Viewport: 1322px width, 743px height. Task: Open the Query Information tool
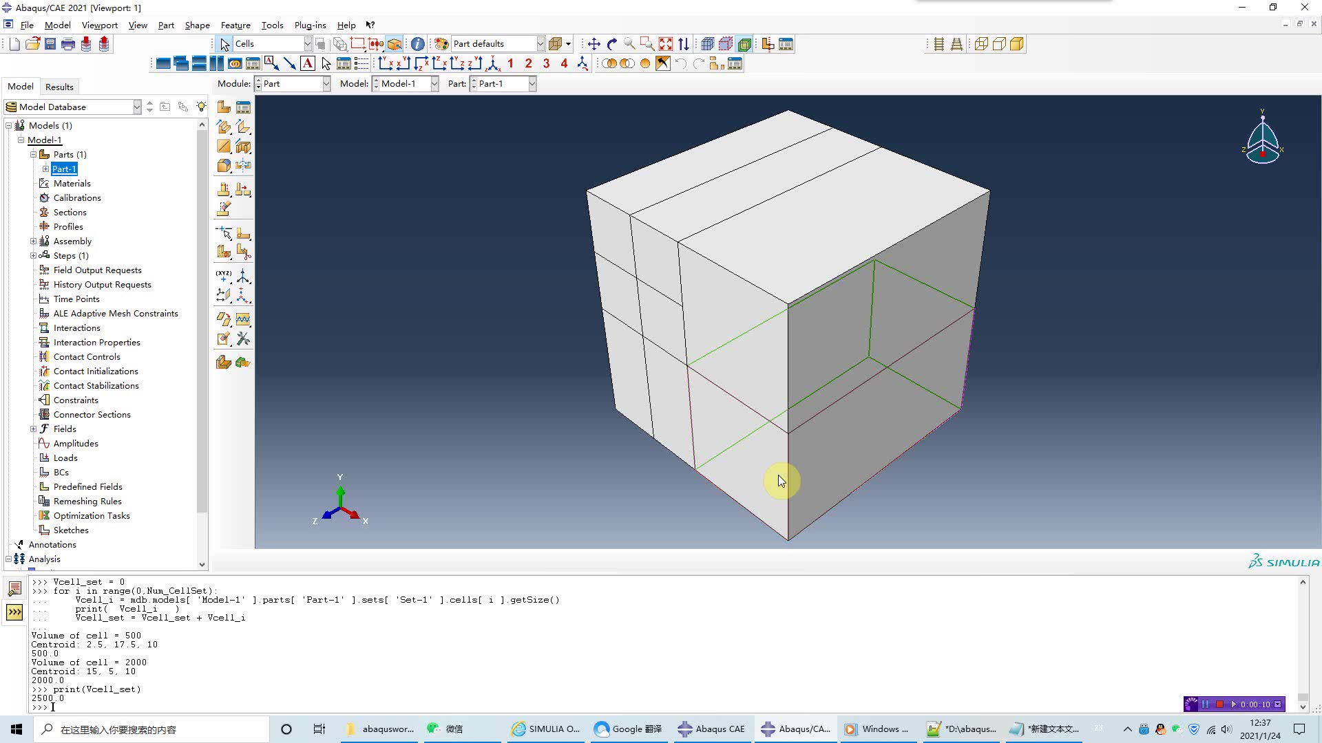point(417,43)
